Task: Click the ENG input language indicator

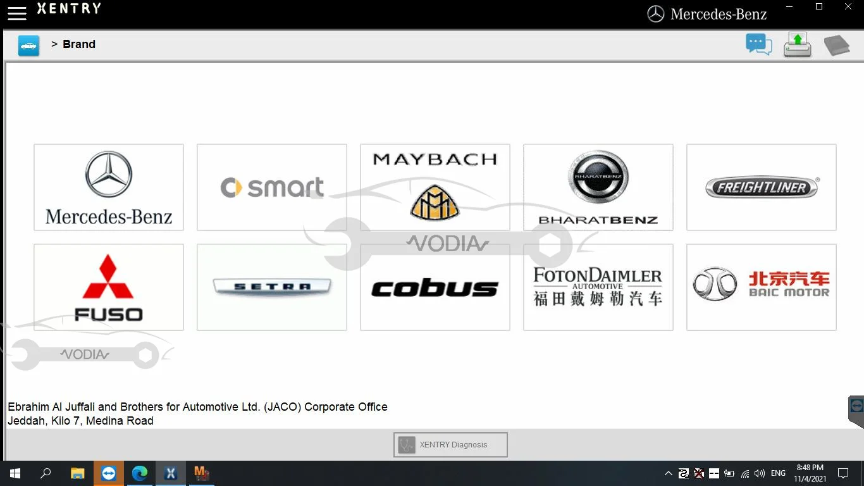Action: [779, 473]
